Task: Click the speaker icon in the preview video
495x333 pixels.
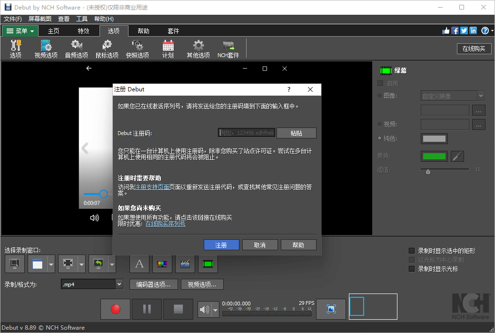Action: [x=94, y=218]
